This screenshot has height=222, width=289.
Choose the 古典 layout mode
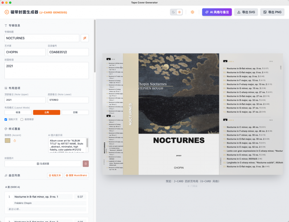(47, 112)
